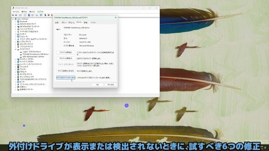269x151 pixels.
Task: Select the Logitec SCSI Disk Device entry
Action: pos(32,52)
